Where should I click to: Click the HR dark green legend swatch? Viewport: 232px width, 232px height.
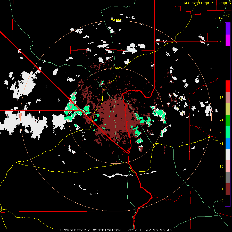tap(228, 121)
